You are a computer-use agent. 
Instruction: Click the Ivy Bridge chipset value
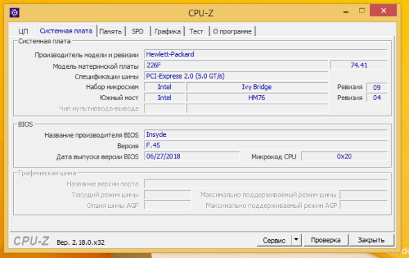(257, 87)
